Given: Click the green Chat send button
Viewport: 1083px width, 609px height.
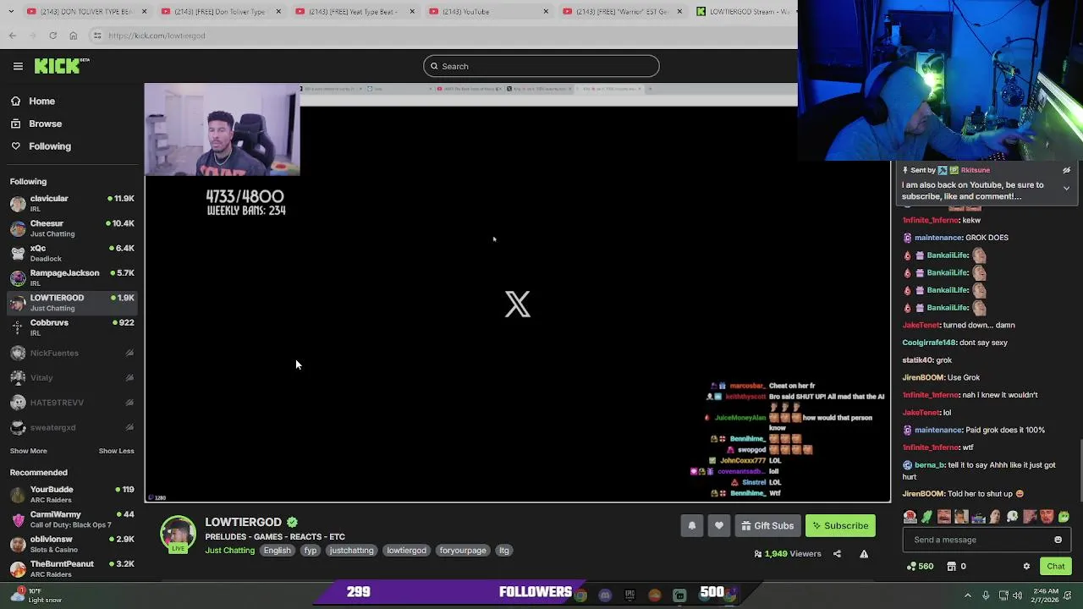Looking at the screenshot, I should pos(1056,567).
